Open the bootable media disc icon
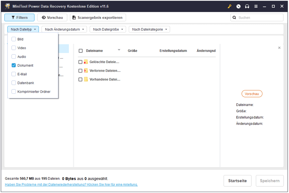289x193 pixels. (238, 6)
